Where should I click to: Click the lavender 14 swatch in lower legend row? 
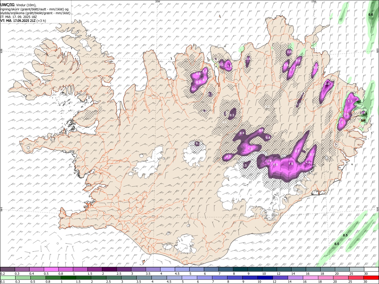[x=295, y=278]
